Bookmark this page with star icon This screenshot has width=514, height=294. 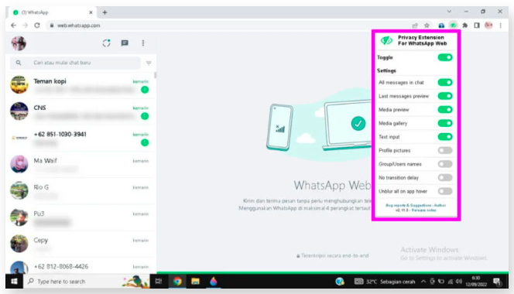point(427,26)
